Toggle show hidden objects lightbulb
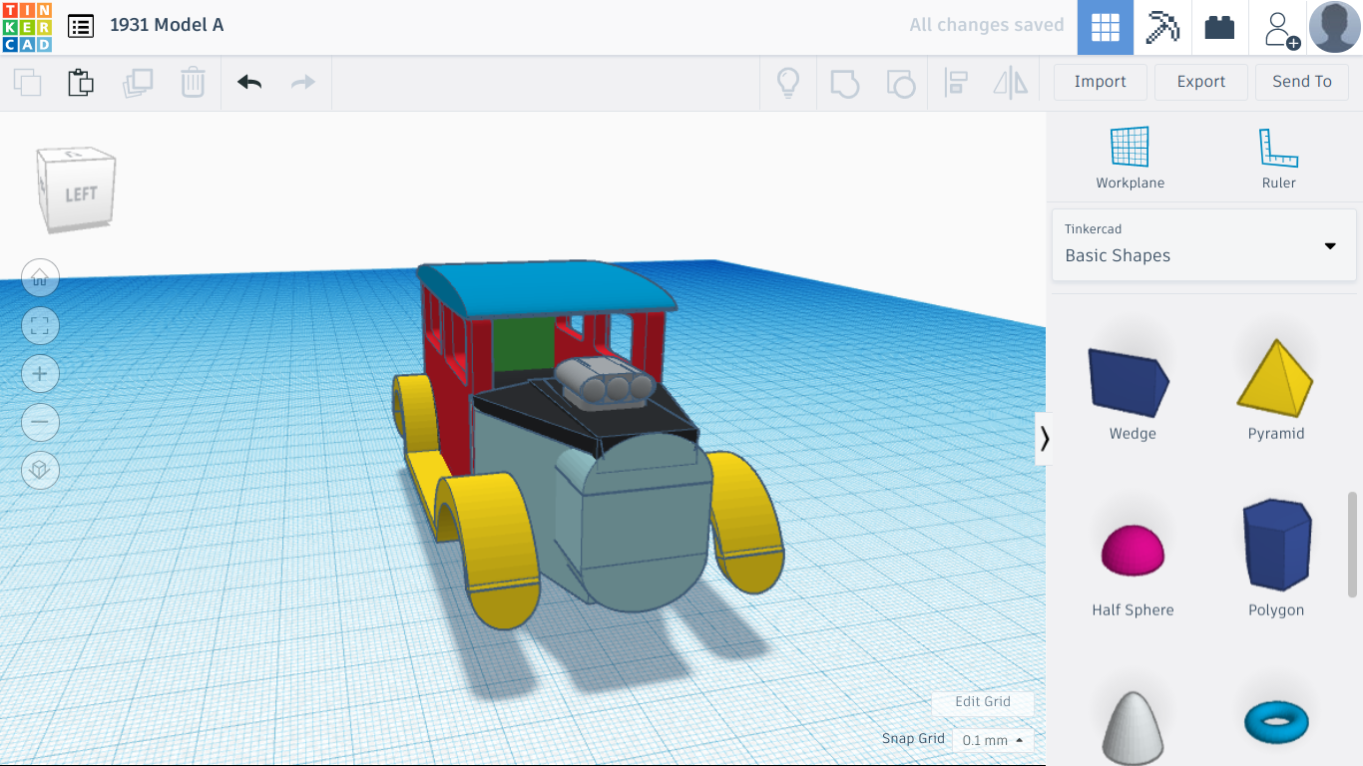This screenshot has width=1363, height=766. coord(788,83)
